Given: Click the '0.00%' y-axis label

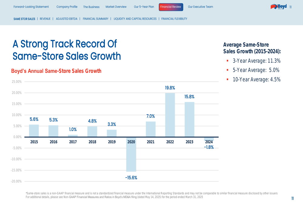Looking at the screenshot, I should tap(17, 137).
